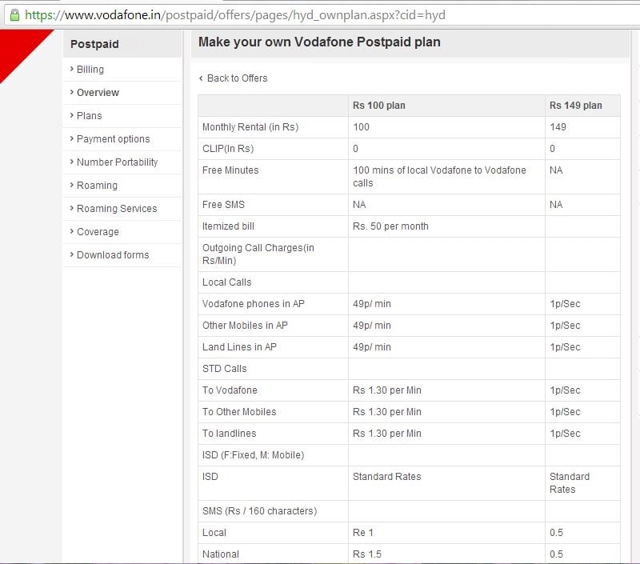Click the '149' monthly rental value

(558, 127)
